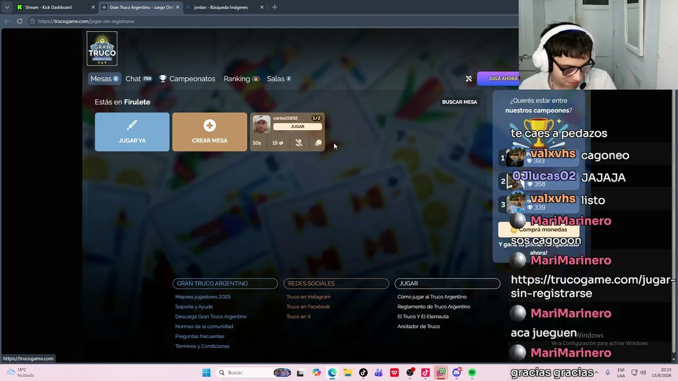Open El Truco Y El Eternauta link
This screenshot has height=381, width=678.
pyautogui.click(x=423, y=316)
